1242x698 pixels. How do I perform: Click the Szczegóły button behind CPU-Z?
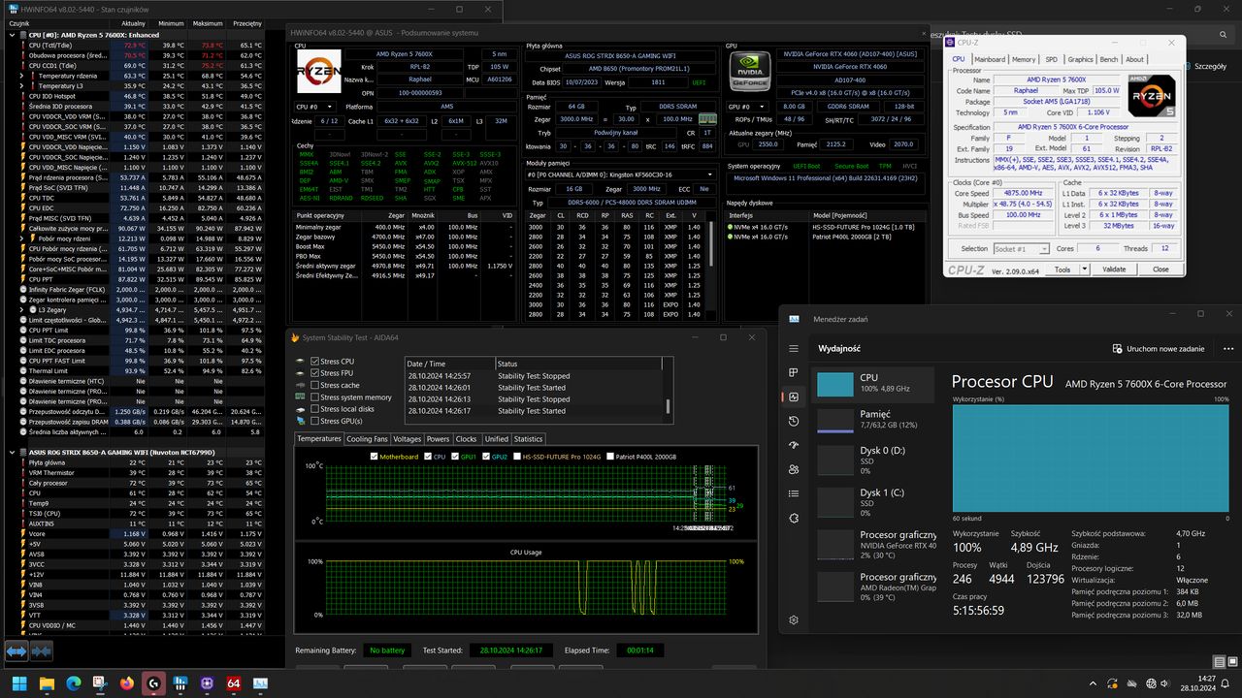(x=1206, y=67)
